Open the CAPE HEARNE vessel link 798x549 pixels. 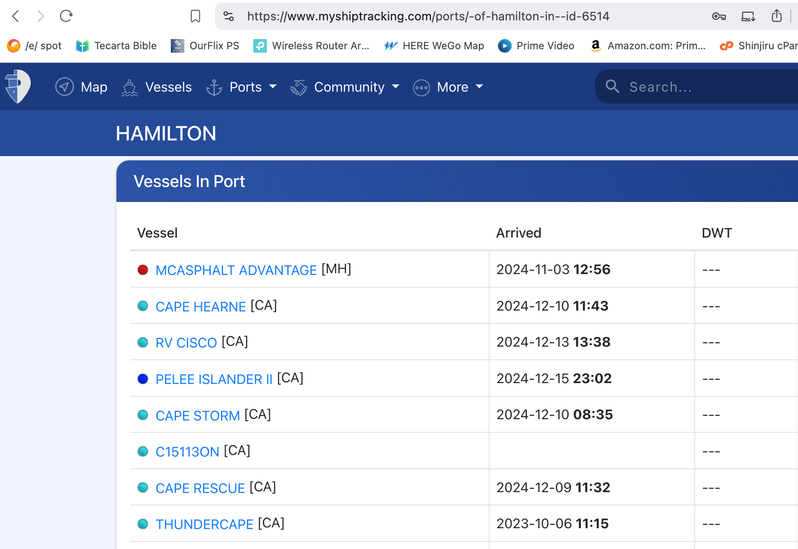coord(201,306)
